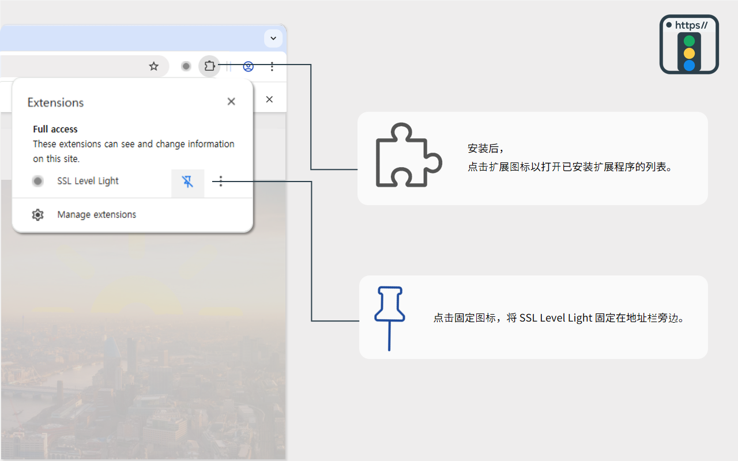Click the gray SSL Level Light icon inside the popup
The height and width of the screenshot is (461, 738).
coord(37,180)
